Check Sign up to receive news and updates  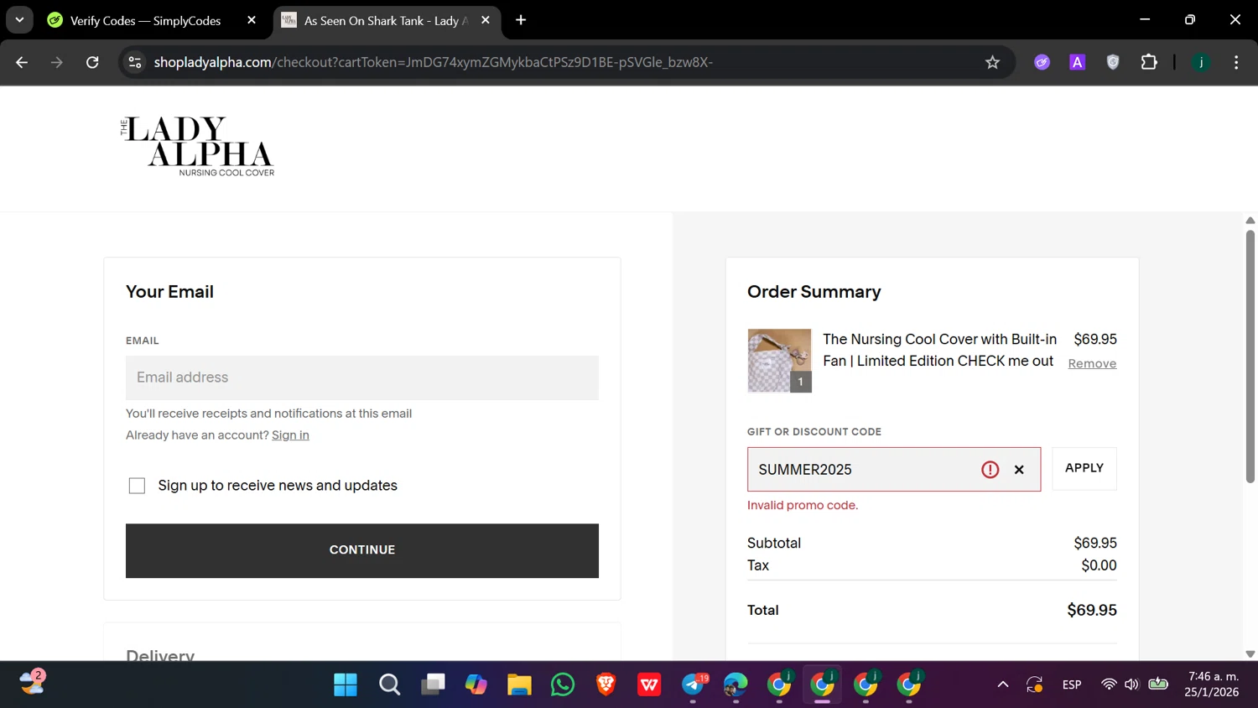[x=137, y=486]
